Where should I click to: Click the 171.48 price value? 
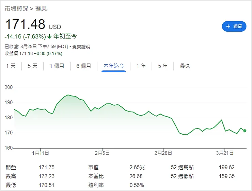(x=25, y=24)
